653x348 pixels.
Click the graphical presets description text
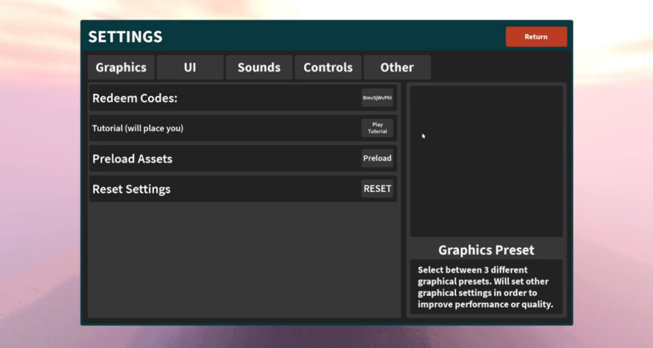coord(485,287)
